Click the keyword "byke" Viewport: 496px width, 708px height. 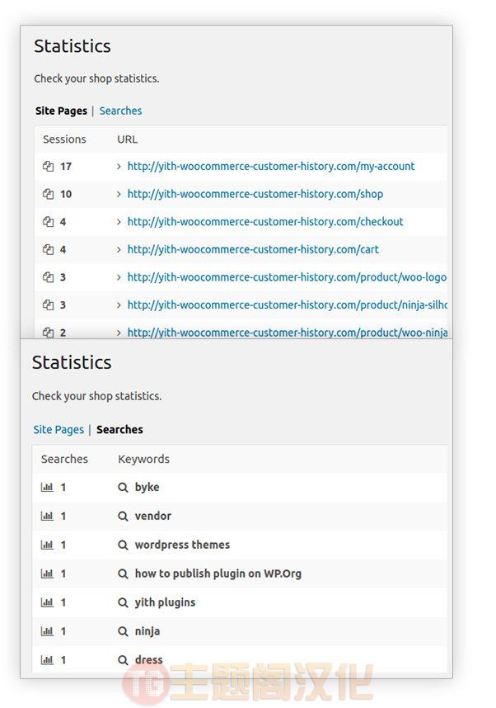147,487
